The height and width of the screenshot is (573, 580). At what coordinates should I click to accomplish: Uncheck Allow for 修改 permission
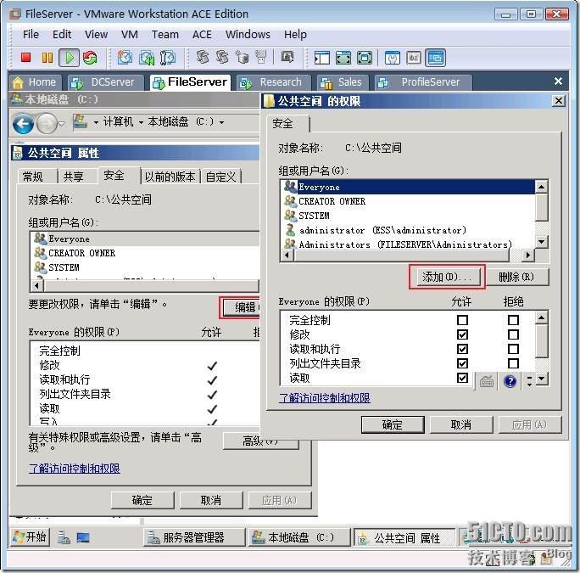pos(462,334)
